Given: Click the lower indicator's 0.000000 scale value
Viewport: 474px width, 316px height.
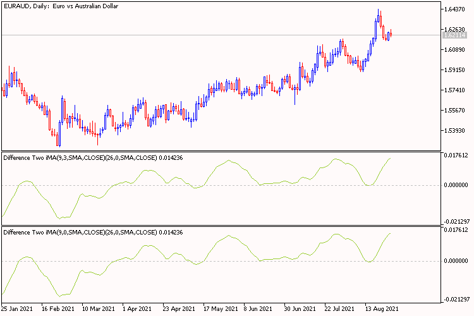Looking at the screenshot, I should click(x=456, y=261).
